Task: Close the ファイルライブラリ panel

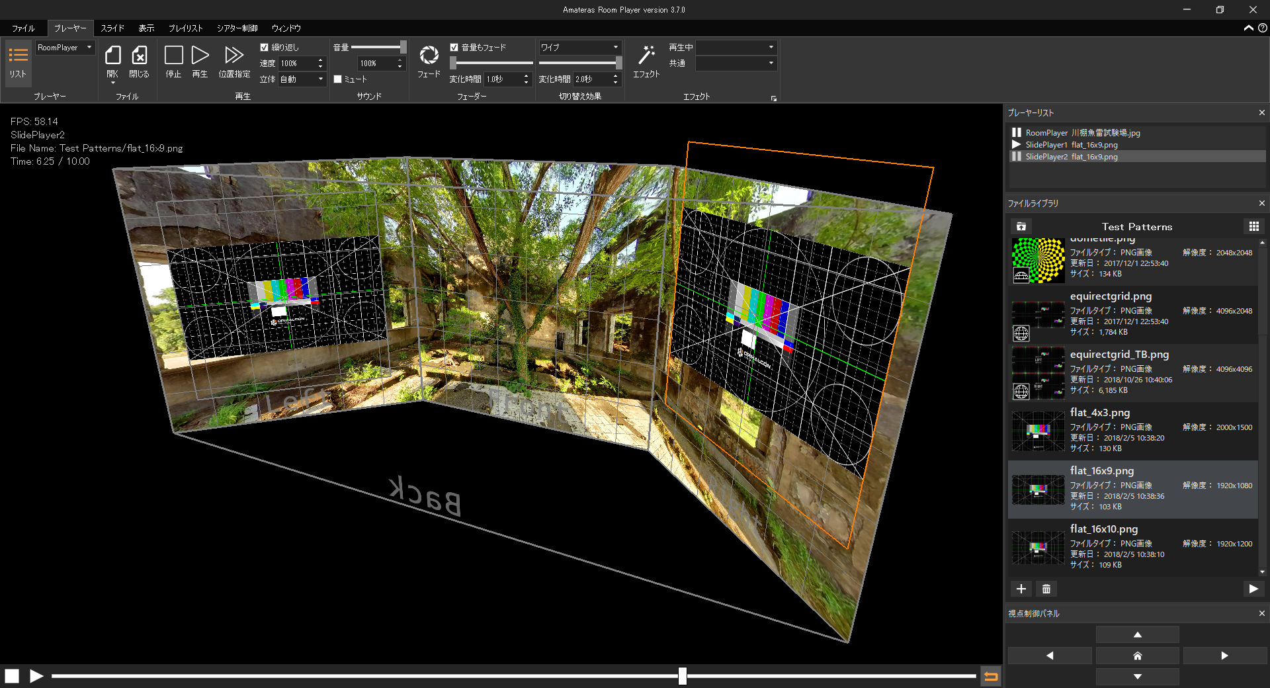Action: (1261, 203)
